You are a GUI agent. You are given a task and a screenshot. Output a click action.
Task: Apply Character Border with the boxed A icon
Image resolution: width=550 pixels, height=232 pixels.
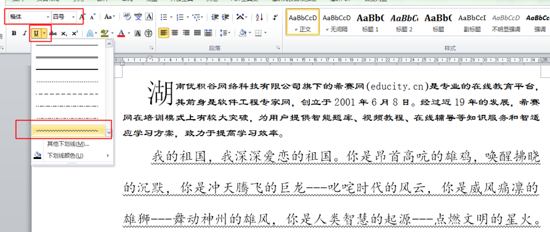pos(148,17)
